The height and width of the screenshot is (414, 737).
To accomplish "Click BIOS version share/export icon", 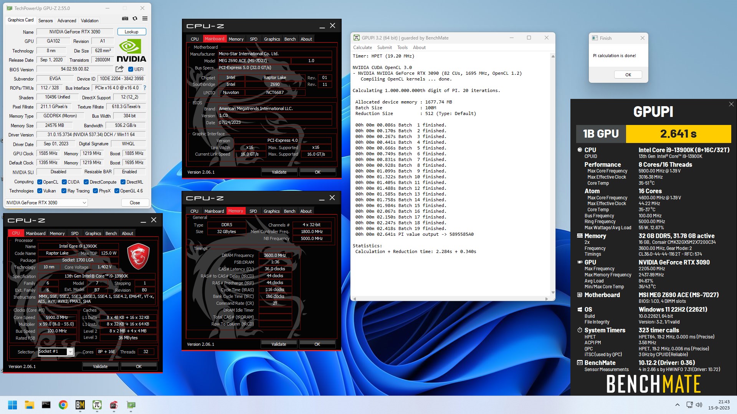I will 119,69.
